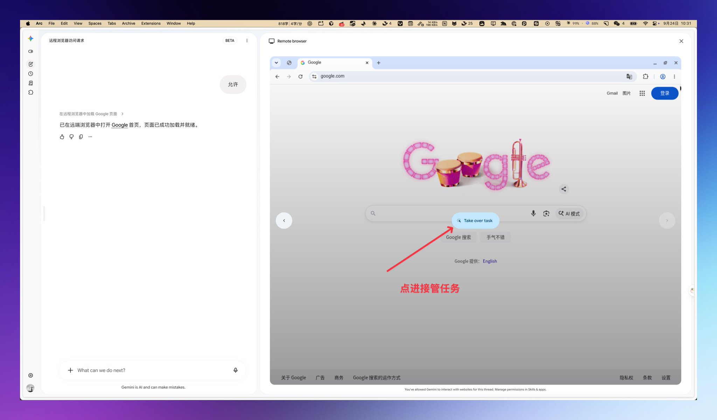Give thumbs up to the response
This screenshot has width=717, height=420.
point(62,137)
